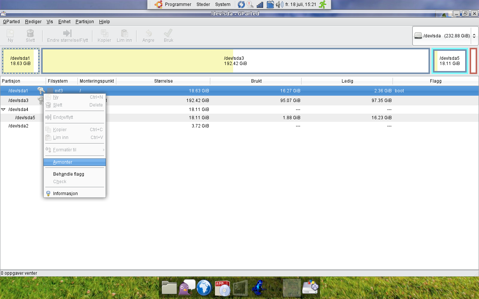This screenshot has width=479, height=299.
Task: Open the System panel menu
Action: point(223,4)
